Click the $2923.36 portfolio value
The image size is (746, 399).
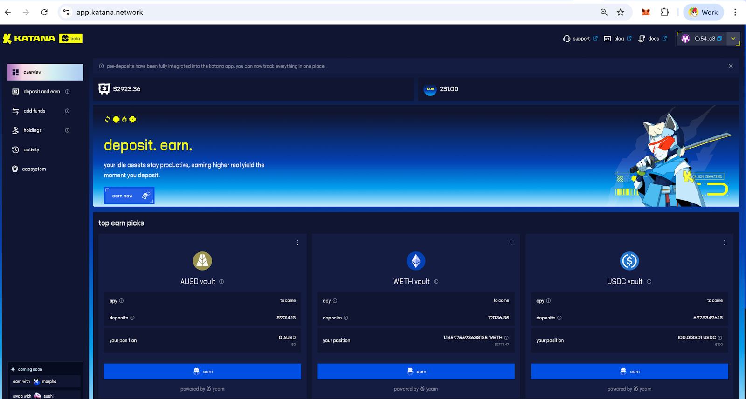(x=127, y=89)
